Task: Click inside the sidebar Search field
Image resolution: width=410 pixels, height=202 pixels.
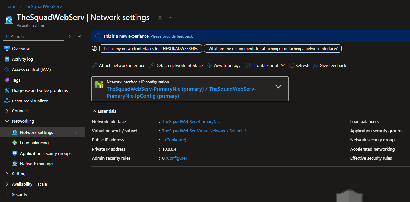Action: point(33,37)
